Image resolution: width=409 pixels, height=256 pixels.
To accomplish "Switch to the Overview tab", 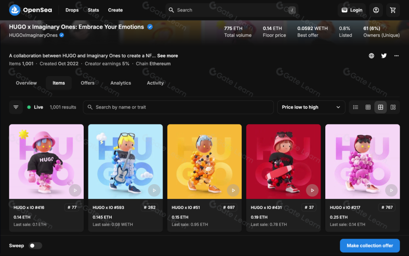I will tap(26, 83).
